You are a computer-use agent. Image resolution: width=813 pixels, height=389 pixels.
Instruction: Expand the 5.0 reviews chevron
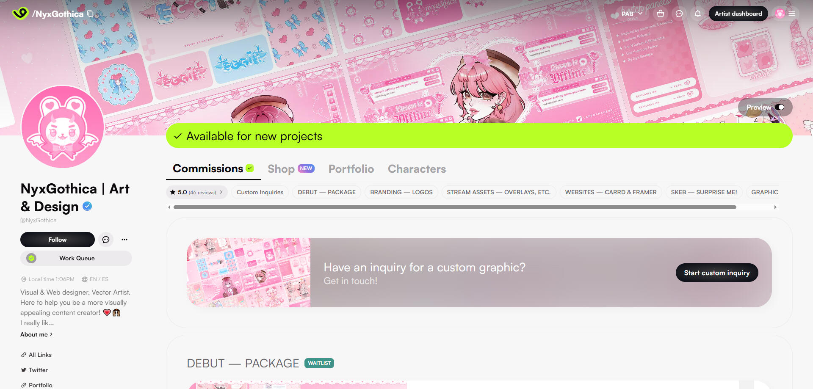pos(221,192)
